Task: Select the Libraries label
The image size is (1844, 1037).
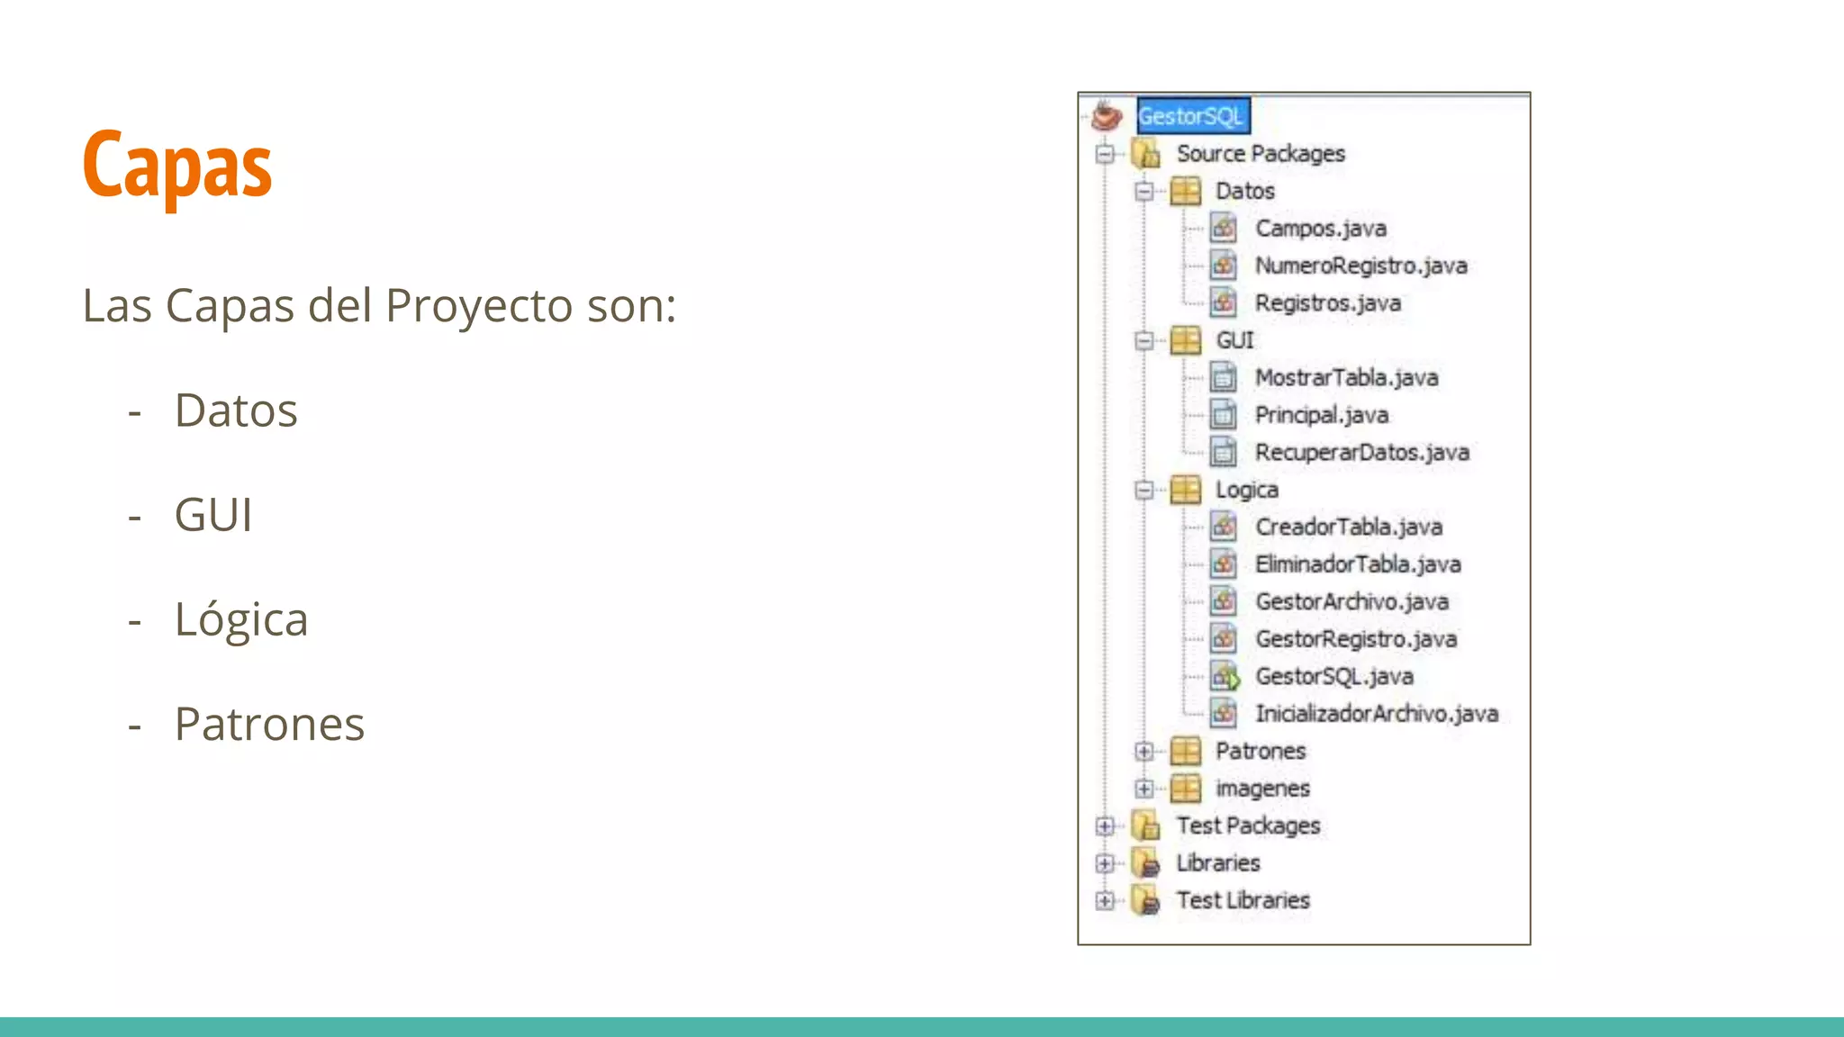Action: click(x=1218, y=864)
